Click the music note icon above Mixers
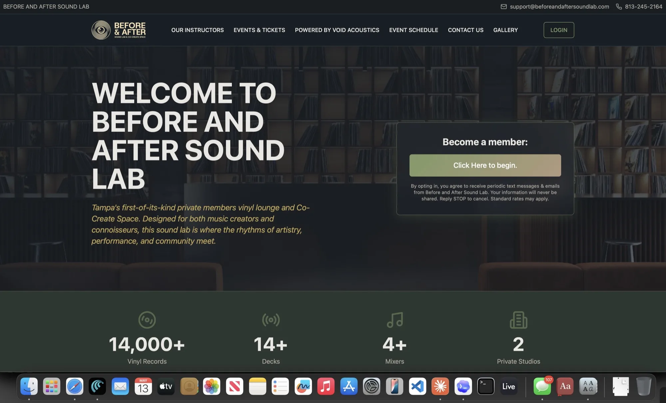Screen dimensions: 666x403 pos(395,320)
